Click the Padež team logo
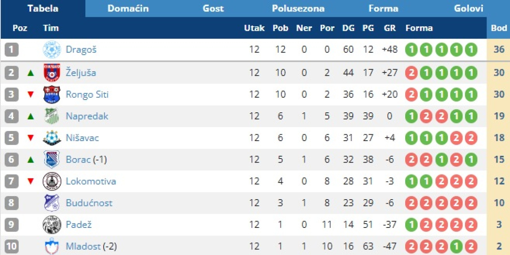The height and width of the screenshot is (255, 510). point(52,225)
